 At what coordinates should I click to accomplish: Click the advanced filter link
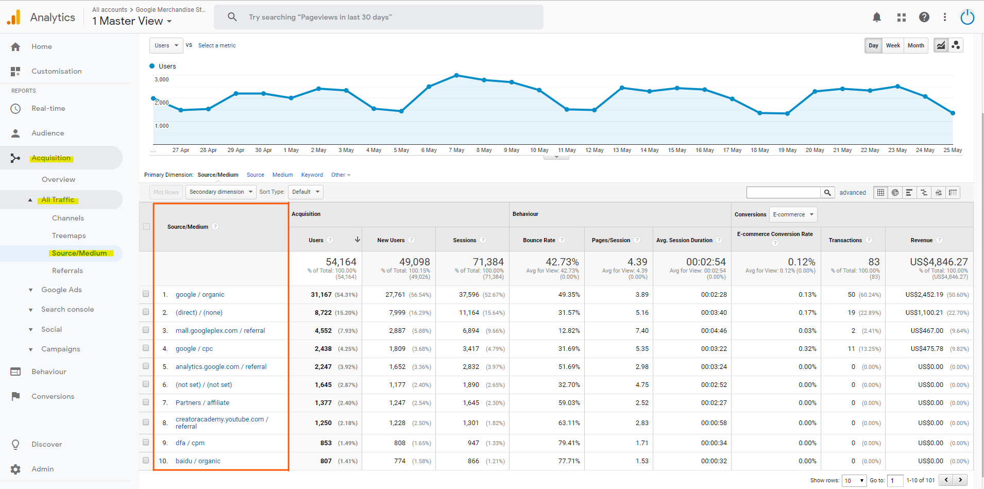(853, 192)
